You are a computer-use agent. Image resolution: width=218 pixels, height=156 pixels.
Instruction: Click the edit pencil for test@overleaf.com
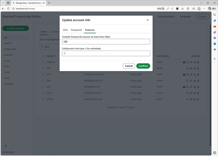191,75
